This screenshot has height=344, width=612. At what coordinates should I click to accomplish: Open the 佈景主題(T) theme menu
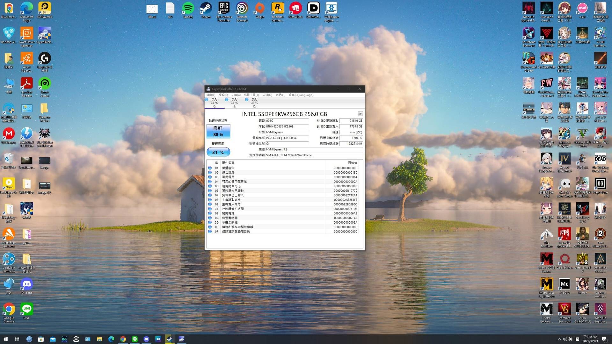tap(251, 95)
